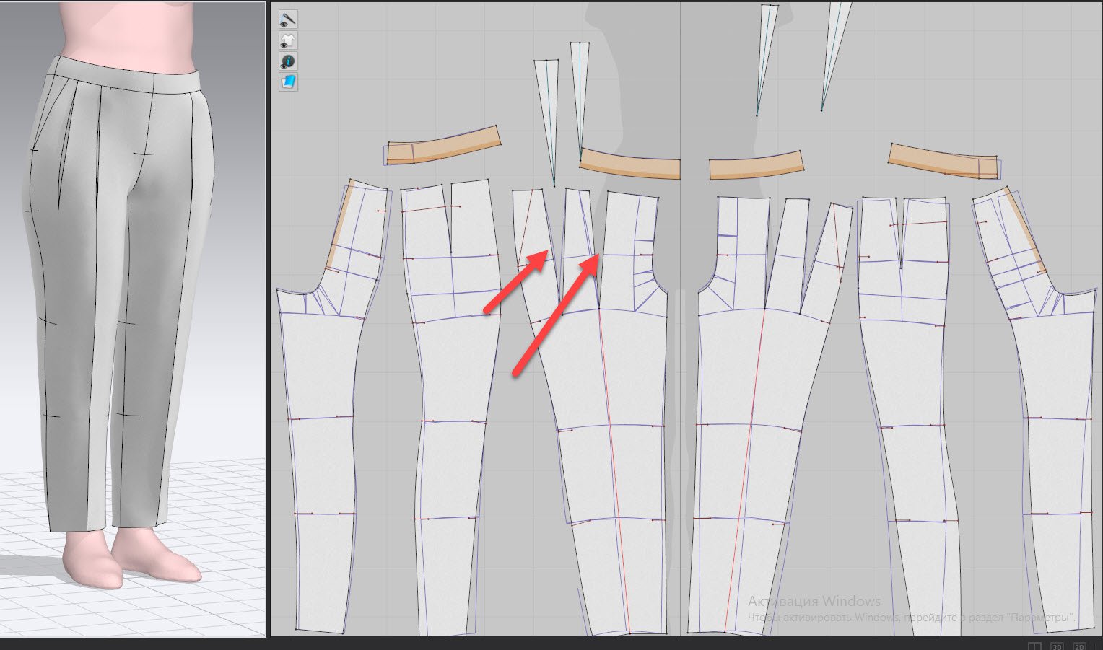Select the rightmost triangular dart piece

pos(834,43)
